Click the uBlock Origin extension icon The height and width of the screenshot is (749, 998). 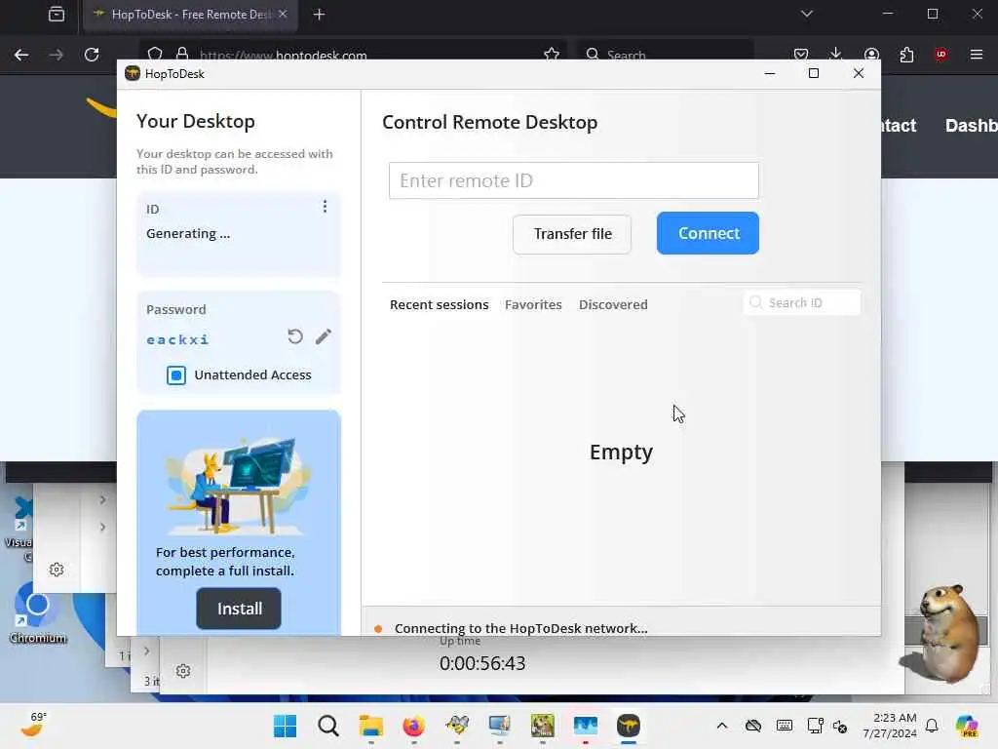click(940, 55)
